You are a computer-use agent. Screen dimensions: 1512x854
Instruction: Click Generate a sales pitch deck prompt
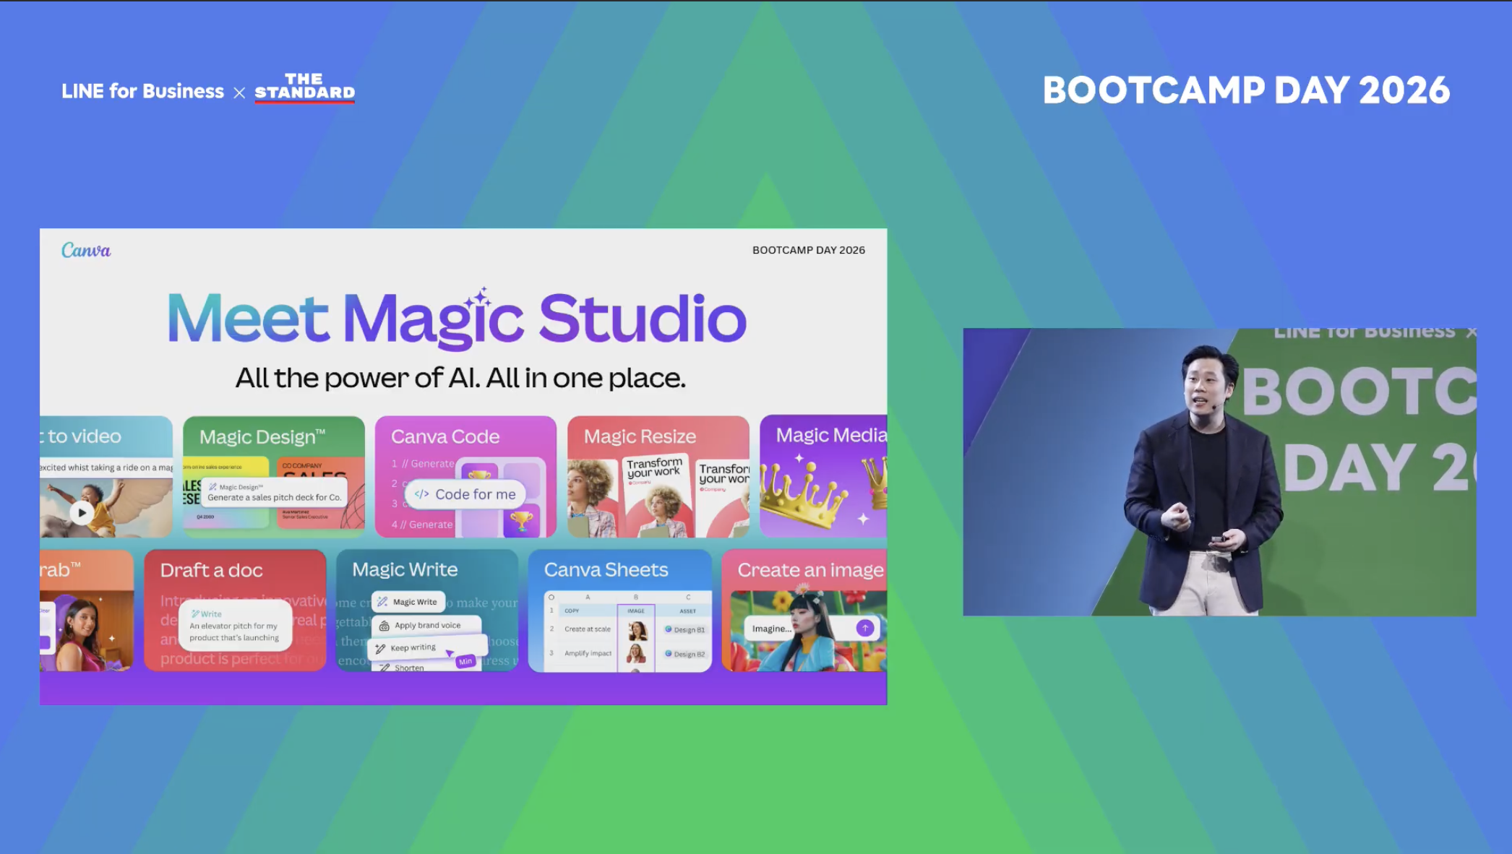pos(274,497)
